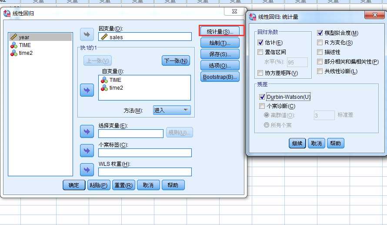Open the 绘制(T) plots dialog
This screenshot has width=387, height=225.
point(220,43)
